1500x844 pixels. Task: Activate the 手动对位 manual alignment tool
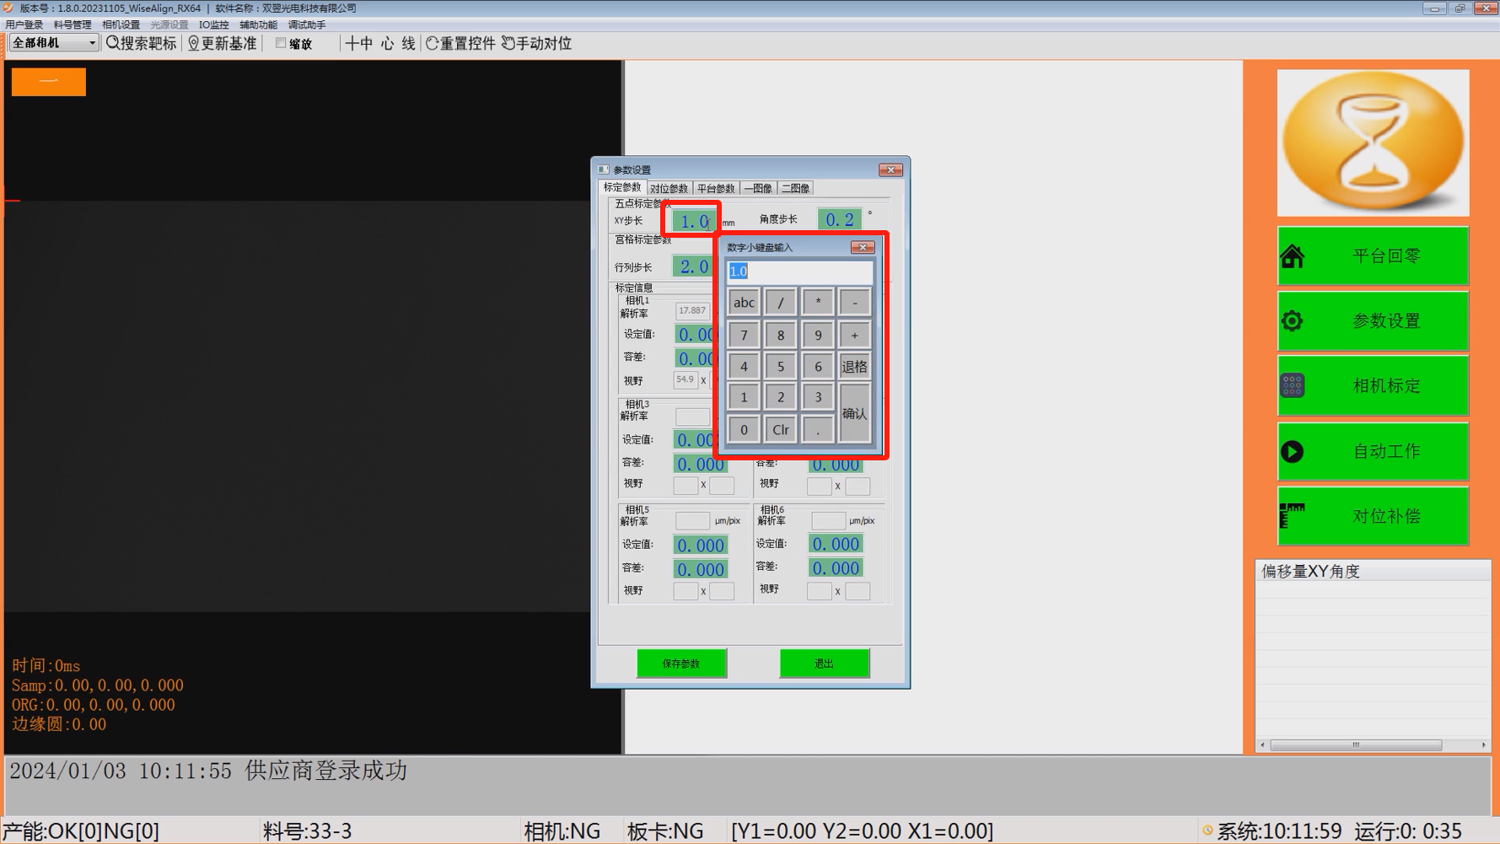(x=537, y=44)
